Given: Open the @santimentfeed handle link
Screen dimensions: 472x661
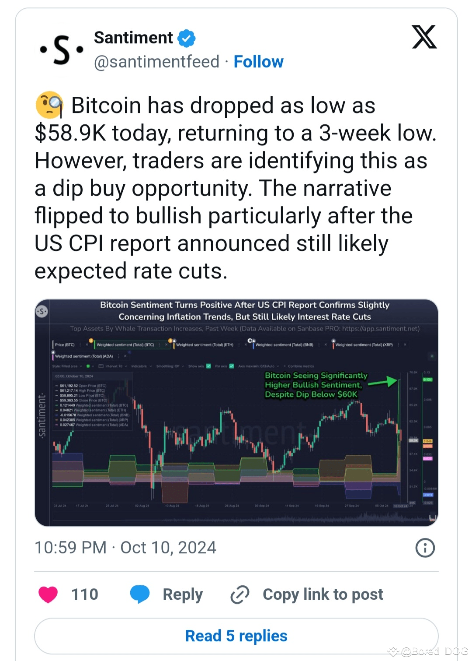Looking at the screenshot, I should 156,62.
